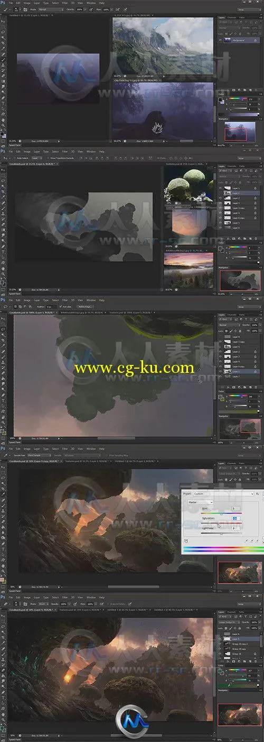The image size is (264, 742).
Task: Click Ps logo in topmost Photoshop window
Action: click(3, 3)
